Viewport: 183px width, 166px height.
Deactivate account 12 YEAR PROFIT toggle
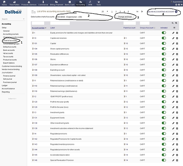[x=164, y=97]
